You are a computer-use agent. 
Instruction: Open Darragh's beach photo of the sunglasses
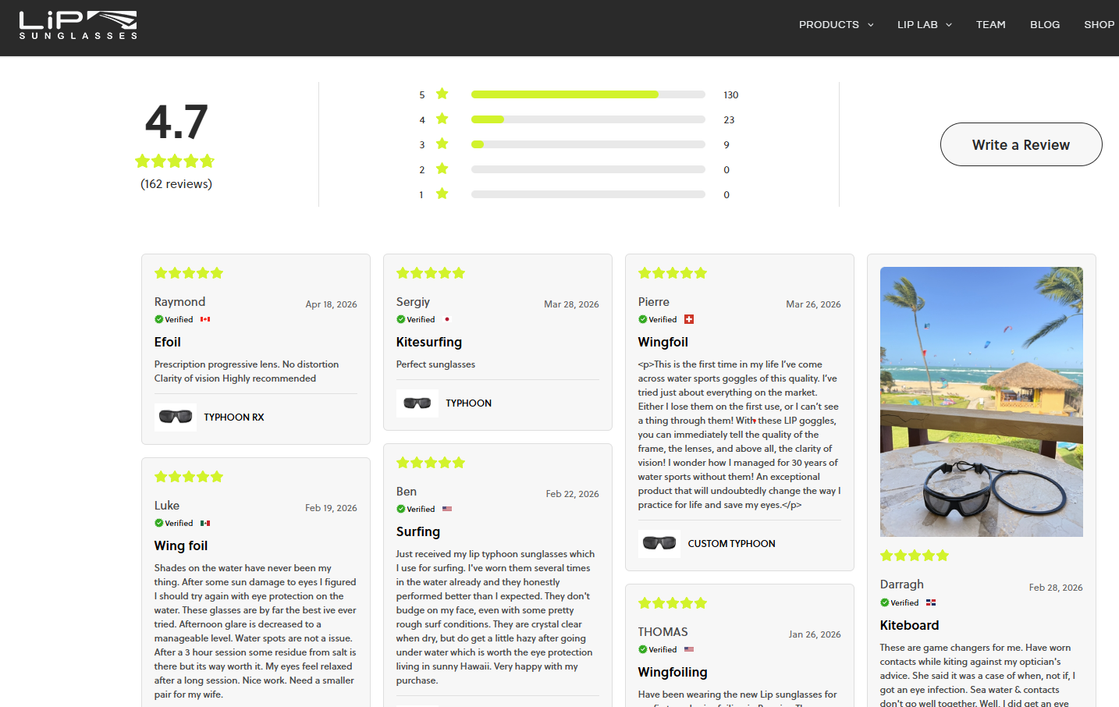click(x=981, y=401)
